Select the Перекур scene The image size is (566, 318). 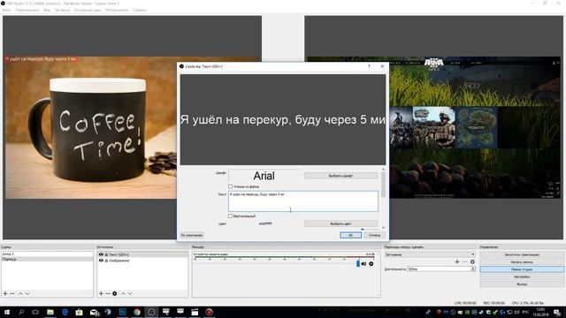[x=47, y=259]
